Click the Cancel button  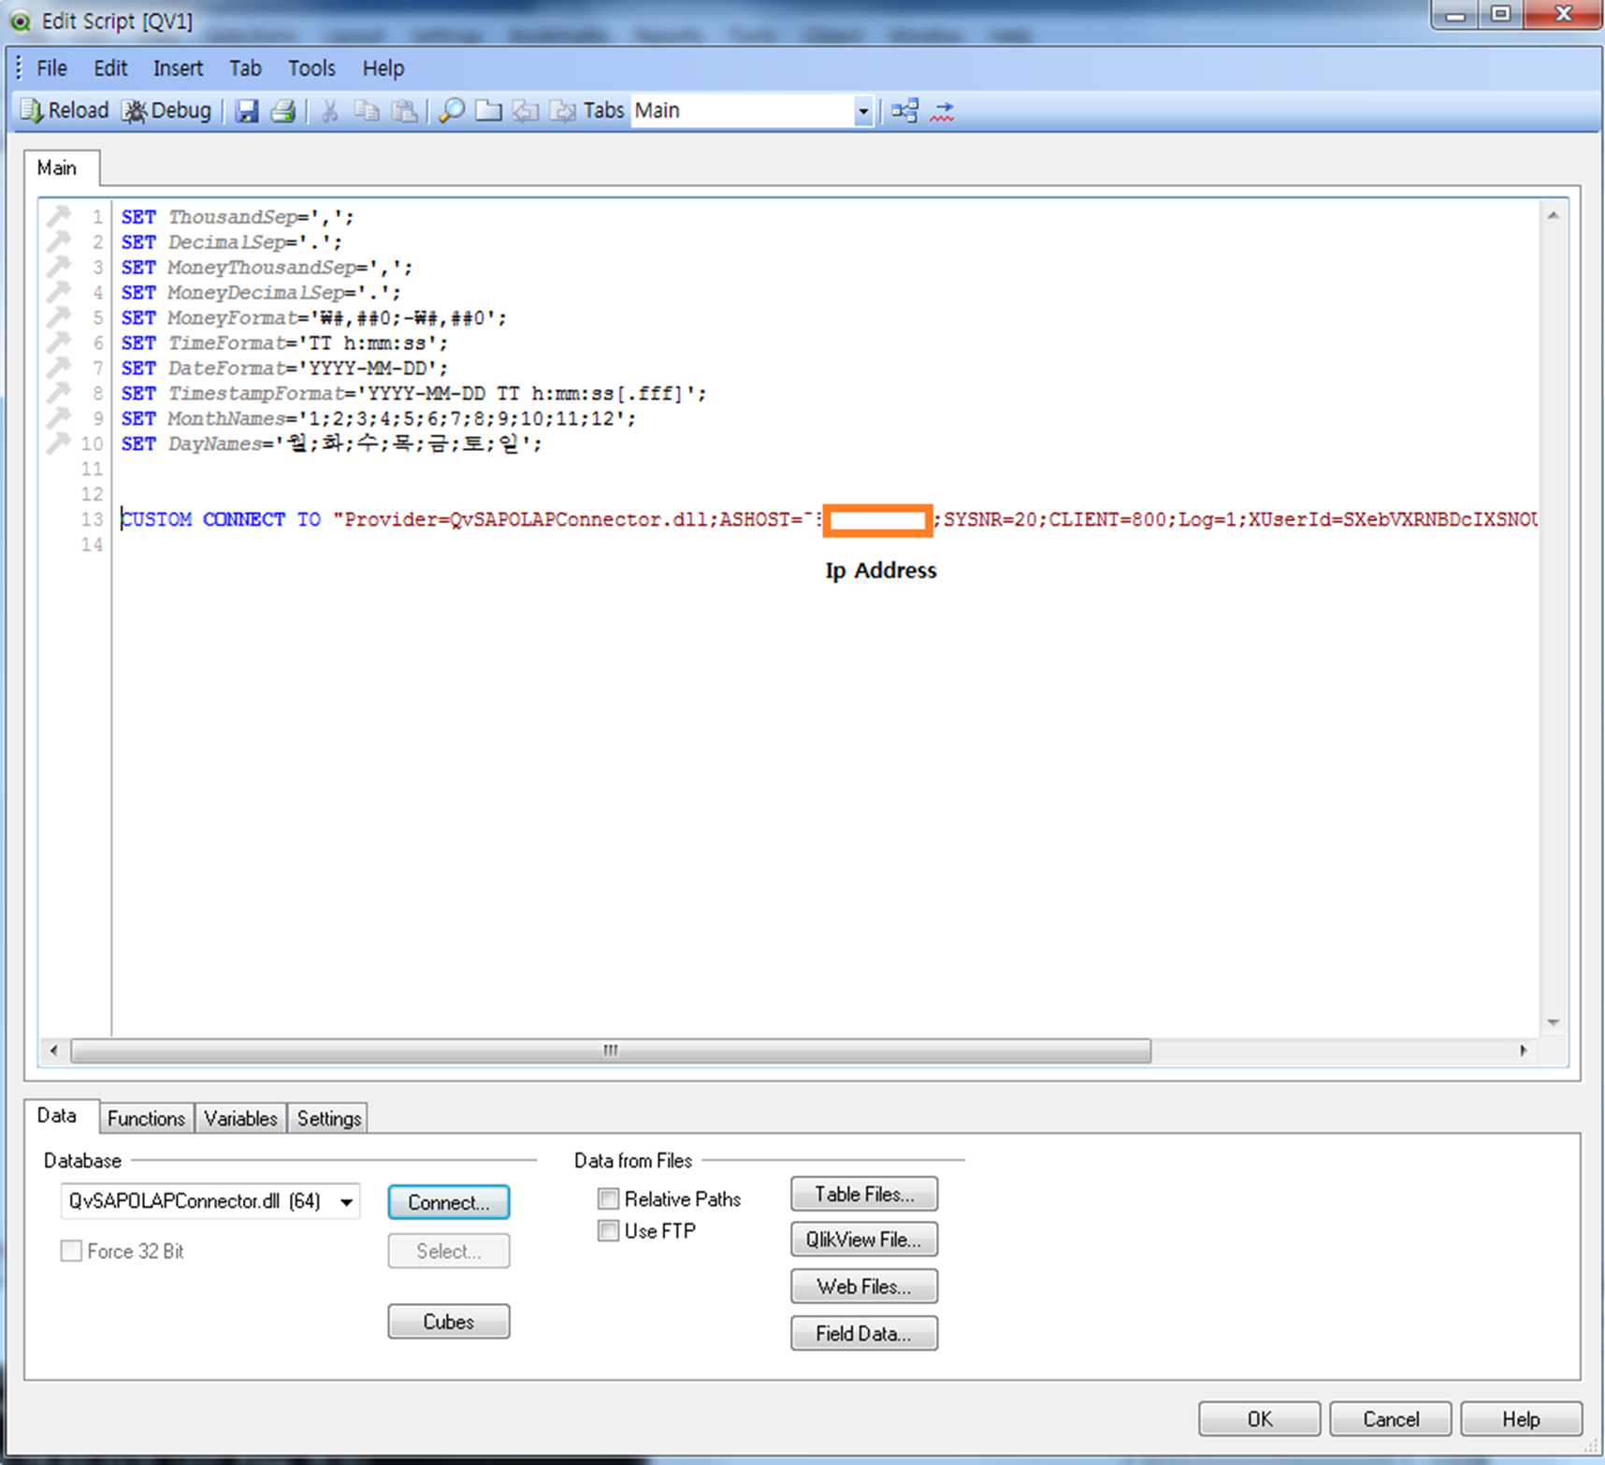click(1391, 1419)
